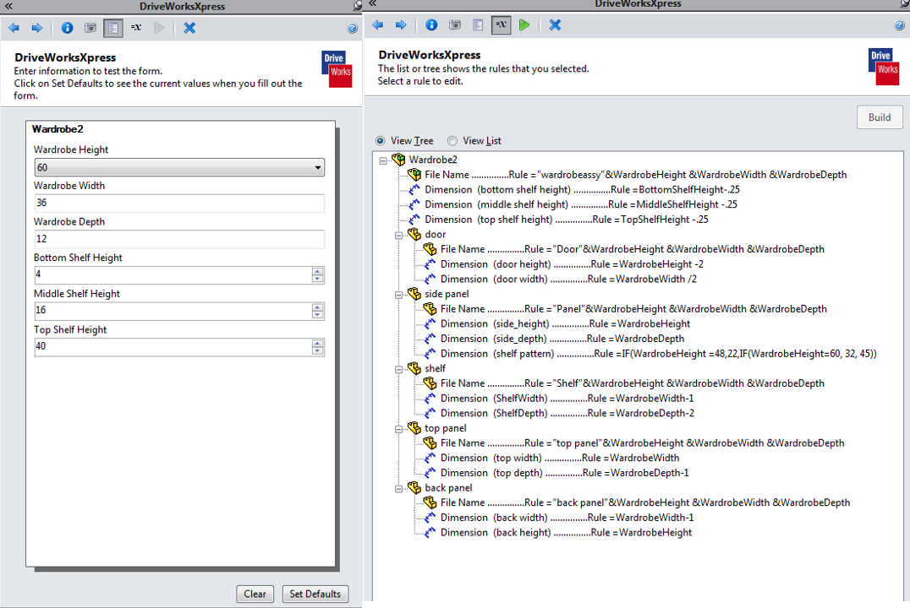Collapse back panel tree node
910x608 pixels.
click(x=398, y=489)
